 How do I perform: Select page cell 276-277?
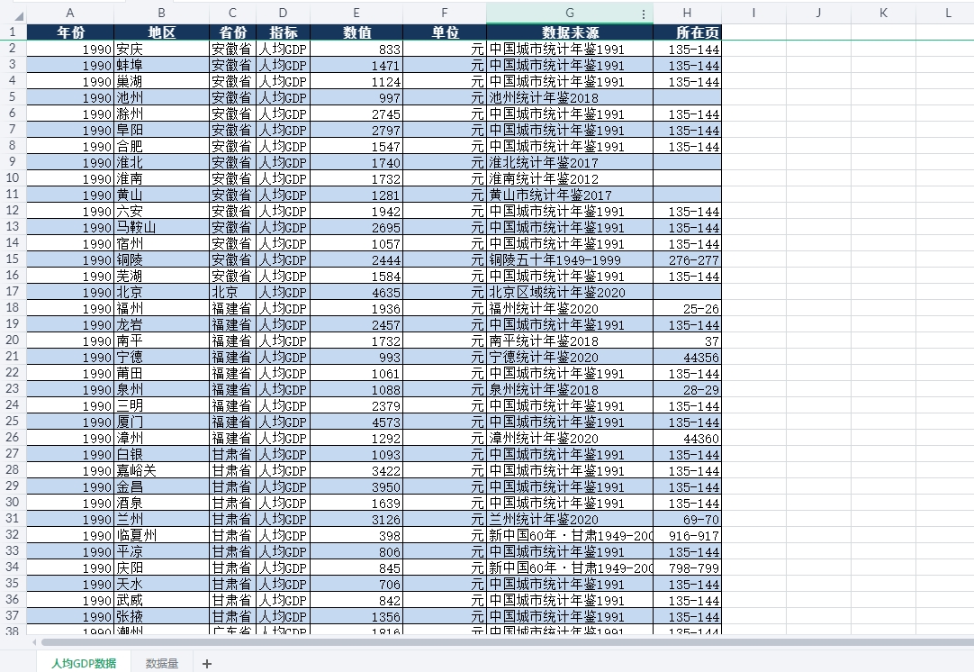coord(687,259)
